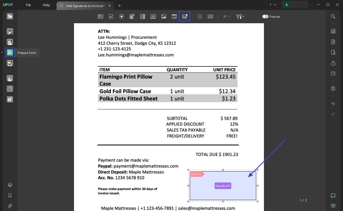The width and height of the screenshot is (343, 211).
Task: Open the page number dropdown in title bar
Action: point(272,4)
